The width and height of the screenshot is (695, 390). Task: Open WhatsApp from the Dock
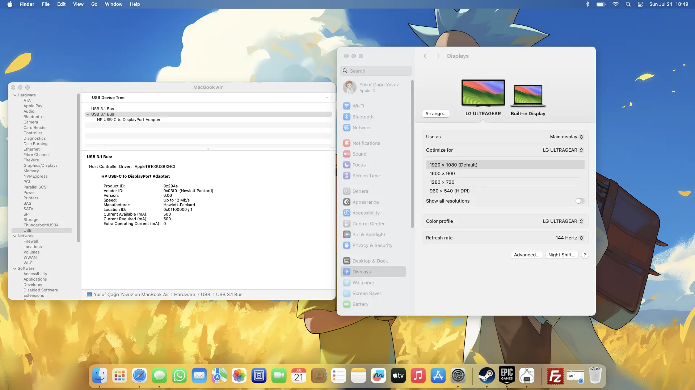pyautogui.click(x=180, y=376)
